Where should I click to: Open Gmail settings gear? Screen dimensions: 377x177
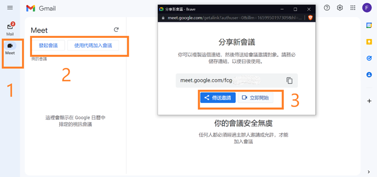[x=340, y=8]
